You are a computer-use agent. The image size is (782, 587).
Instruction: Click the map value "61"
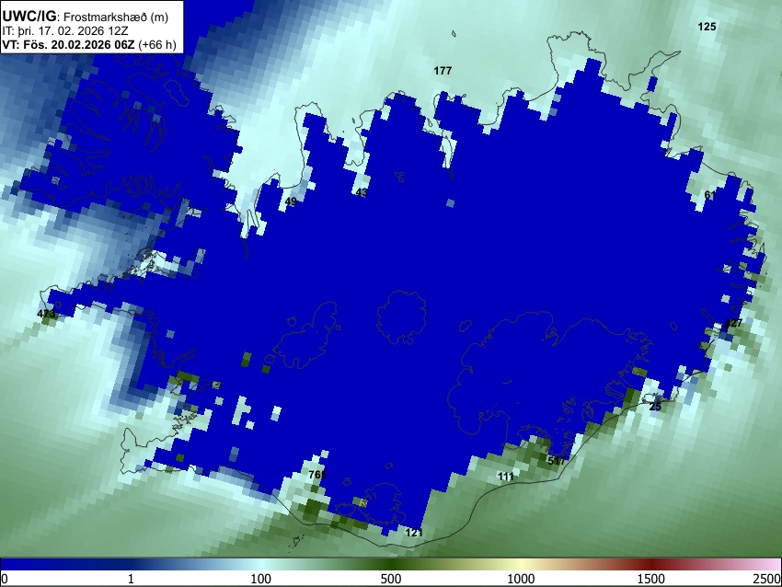(x=710, y=195)
